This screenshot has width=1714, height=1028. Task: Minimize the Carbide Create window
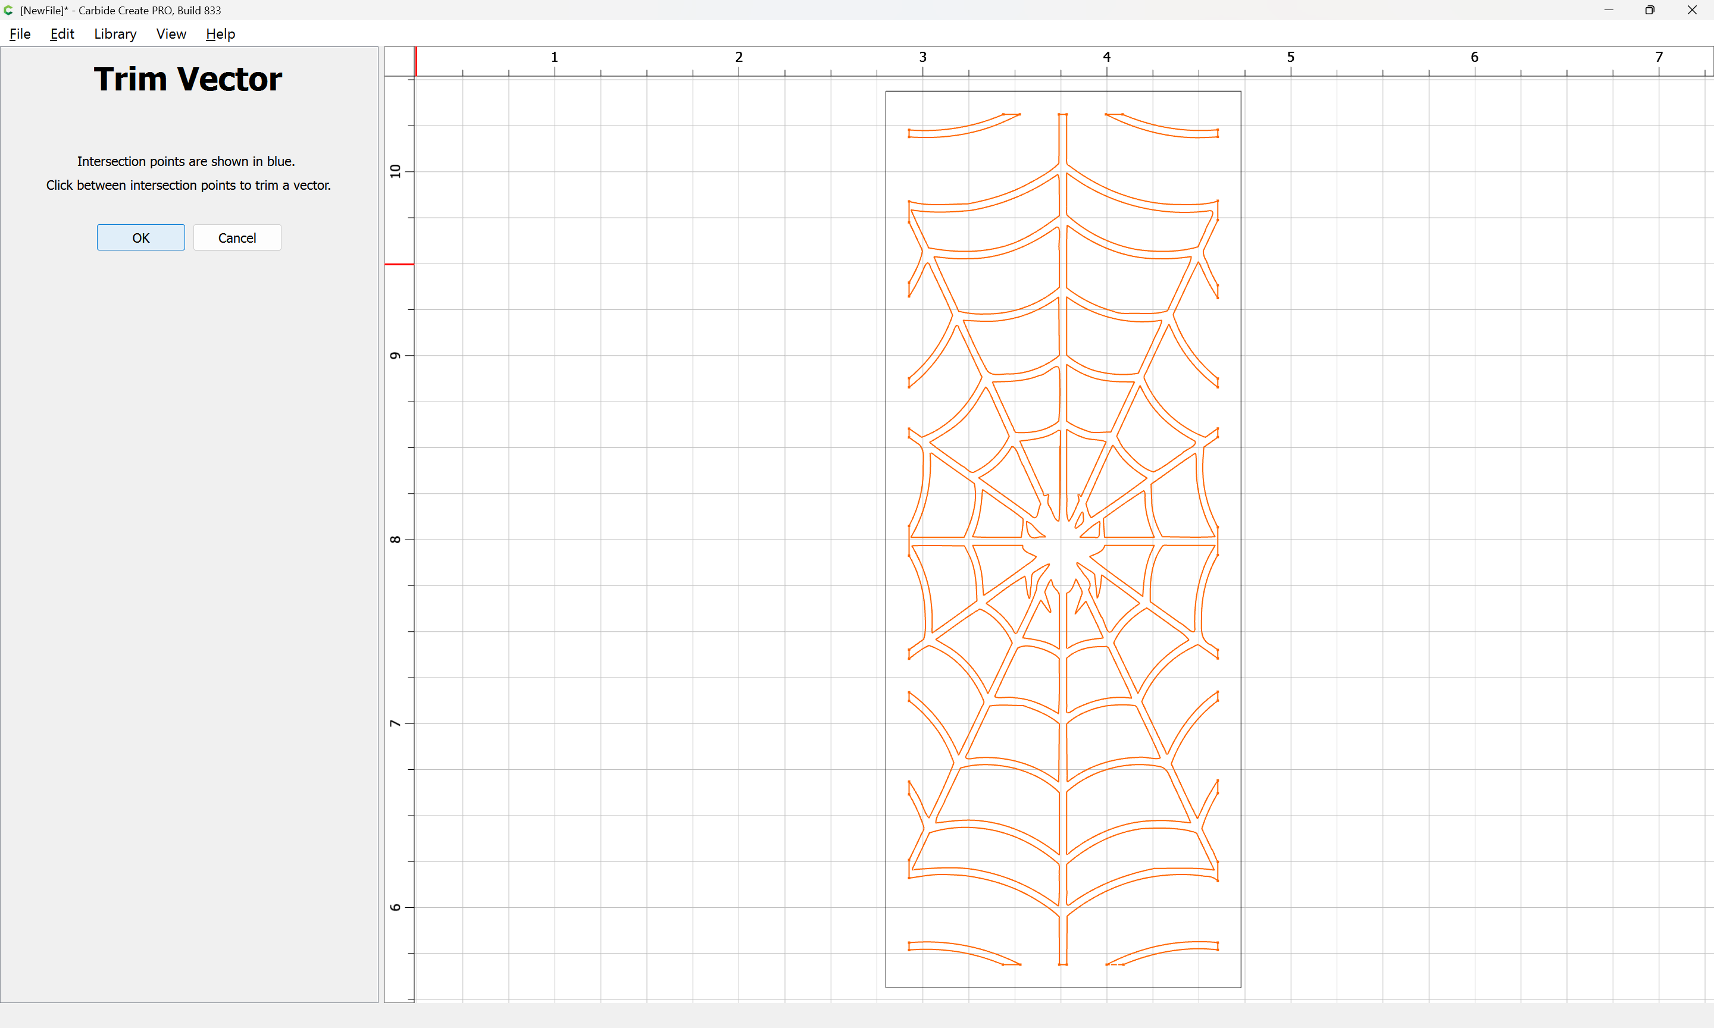pyautogui.click(x=1609, y=10)
